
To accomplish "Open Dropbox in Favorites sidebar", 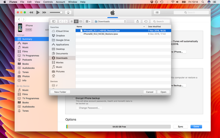I will (x=62, y=36).
